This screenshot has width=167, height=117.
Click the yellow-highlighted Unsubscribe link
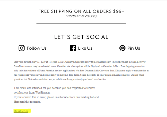[x=21, y=111]
